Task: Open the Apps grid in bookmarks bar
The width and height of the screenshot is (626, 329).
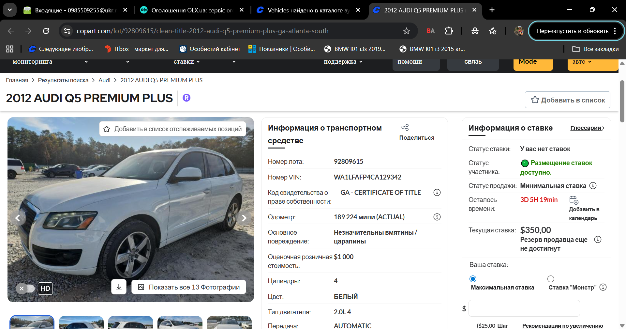Action: point(10,49)
